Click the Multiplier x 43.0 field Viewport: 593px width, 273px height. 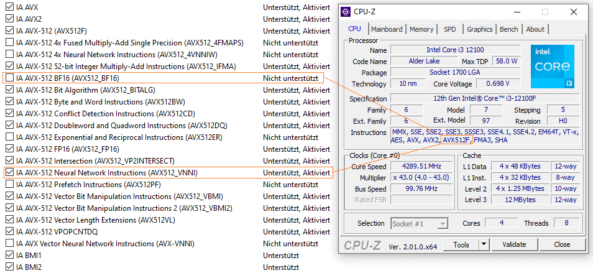tap(421, 177)
